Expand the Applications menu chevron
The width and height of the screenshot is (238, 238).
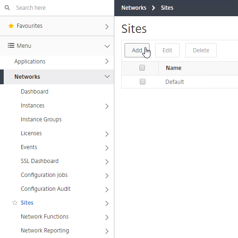point(107,62)
